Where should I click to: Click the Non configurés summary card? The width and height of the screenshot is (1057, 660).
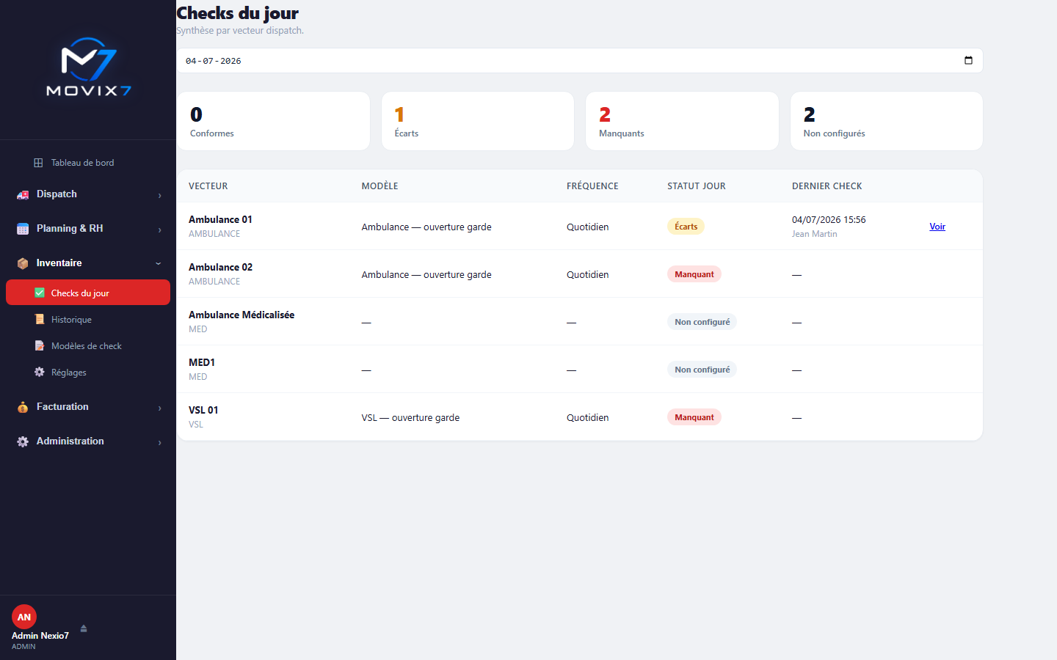click(887, 121)
